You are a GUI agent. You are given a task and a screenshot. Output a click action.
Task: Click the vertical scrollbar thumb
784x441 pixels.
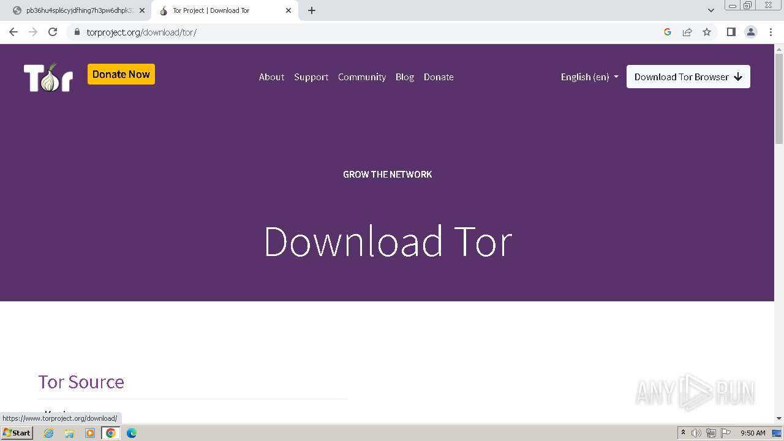tap(779, 99)
